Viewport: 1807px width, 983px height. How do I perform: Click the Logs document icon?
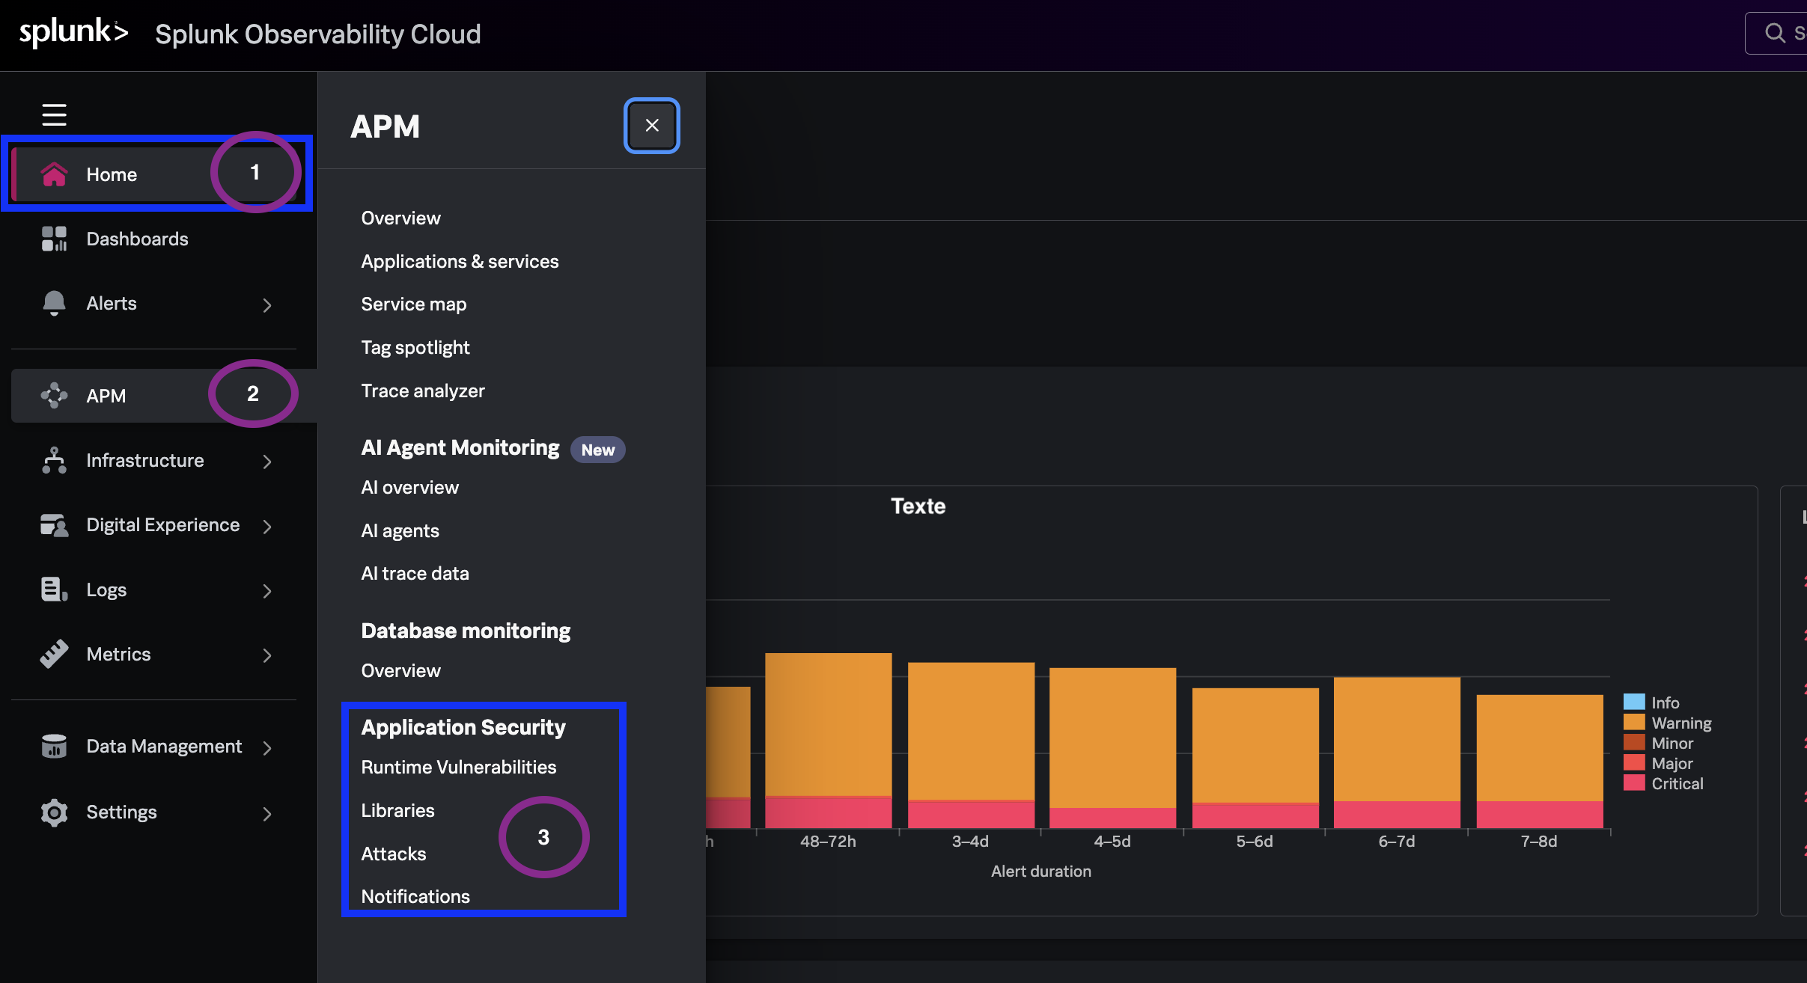click(x=54, y=590)
